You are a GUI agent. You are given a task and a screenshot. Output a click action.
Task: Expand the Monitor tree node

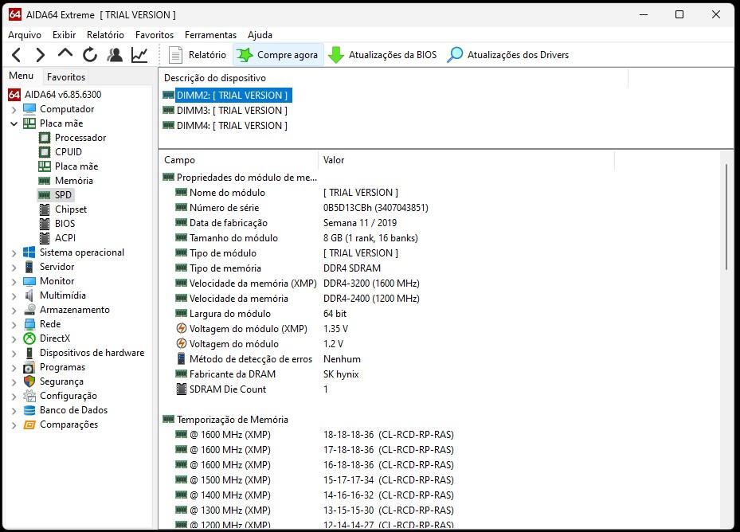pyautogui.click(x=14, y=281)
